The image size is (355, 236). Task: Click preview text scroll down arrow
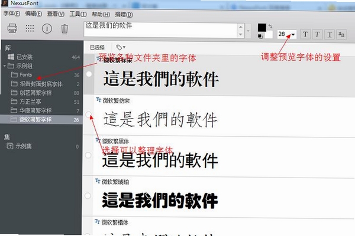click(x=241, y=34)
